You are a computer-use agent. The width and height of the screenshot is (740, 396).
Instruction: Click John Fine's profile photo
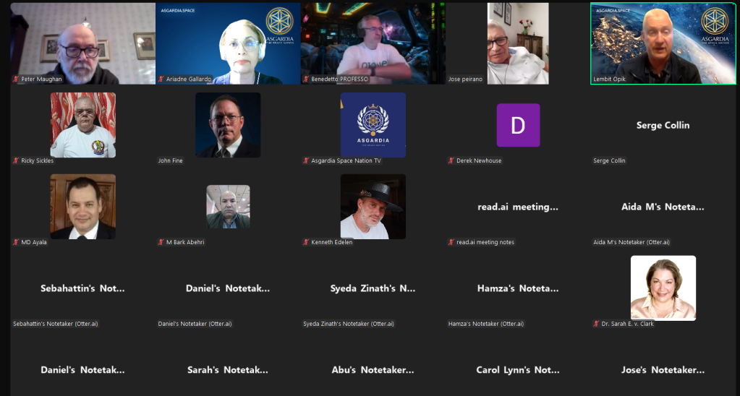click(228, 125)
